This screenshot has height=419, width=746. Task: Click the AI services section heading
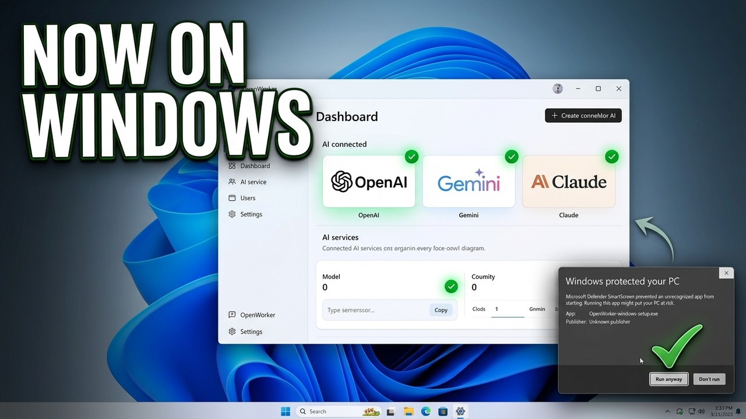click(x=340, y=237)
